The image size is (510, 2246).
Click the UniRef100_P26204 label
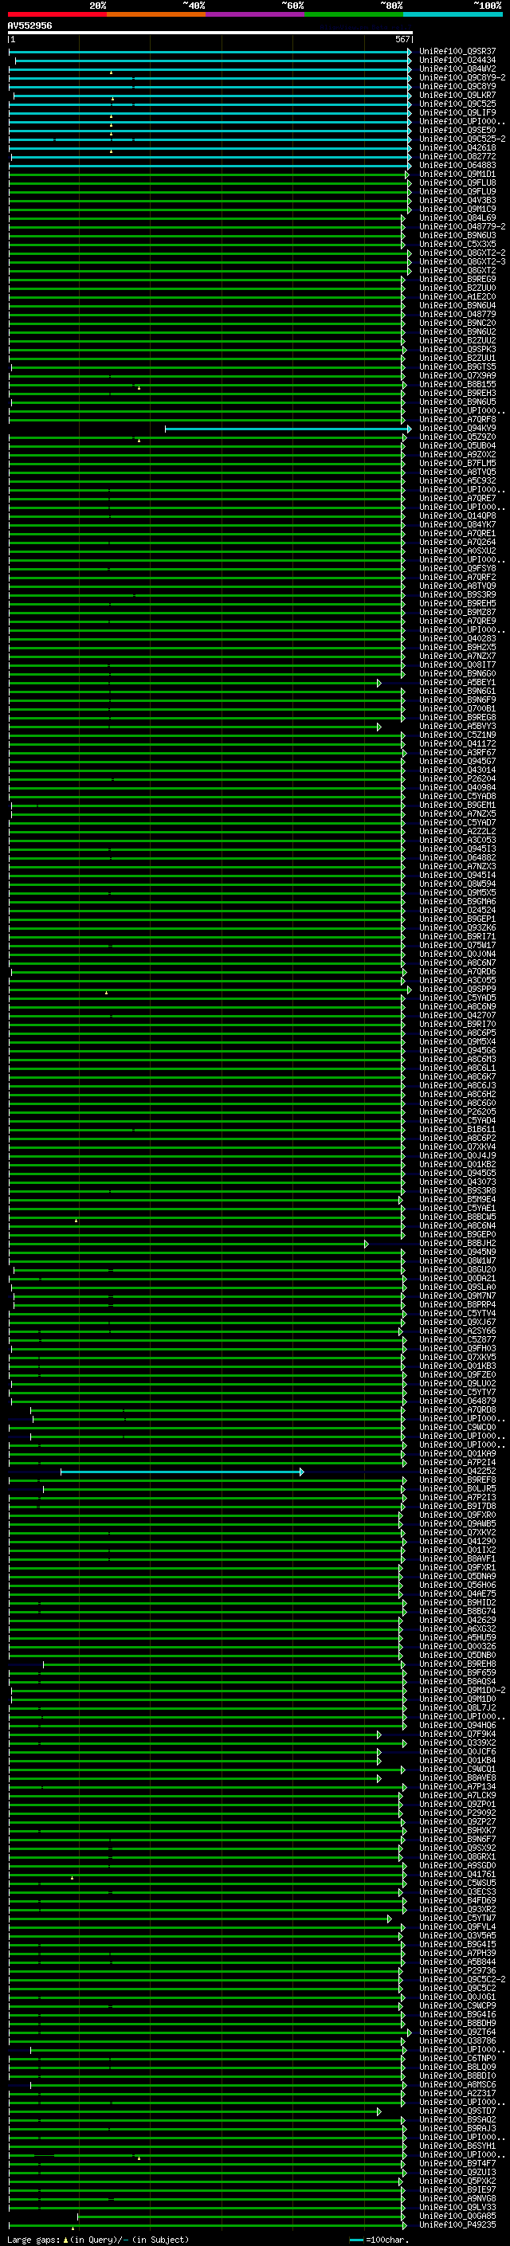point(457,778)
